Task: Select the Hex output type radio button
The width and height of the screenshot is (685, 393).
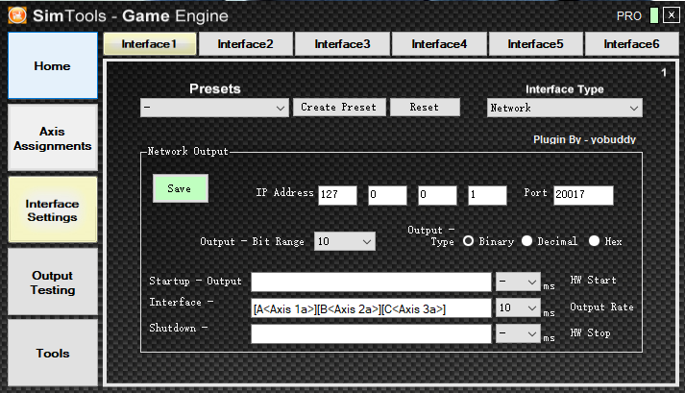Action: [594, 241]
